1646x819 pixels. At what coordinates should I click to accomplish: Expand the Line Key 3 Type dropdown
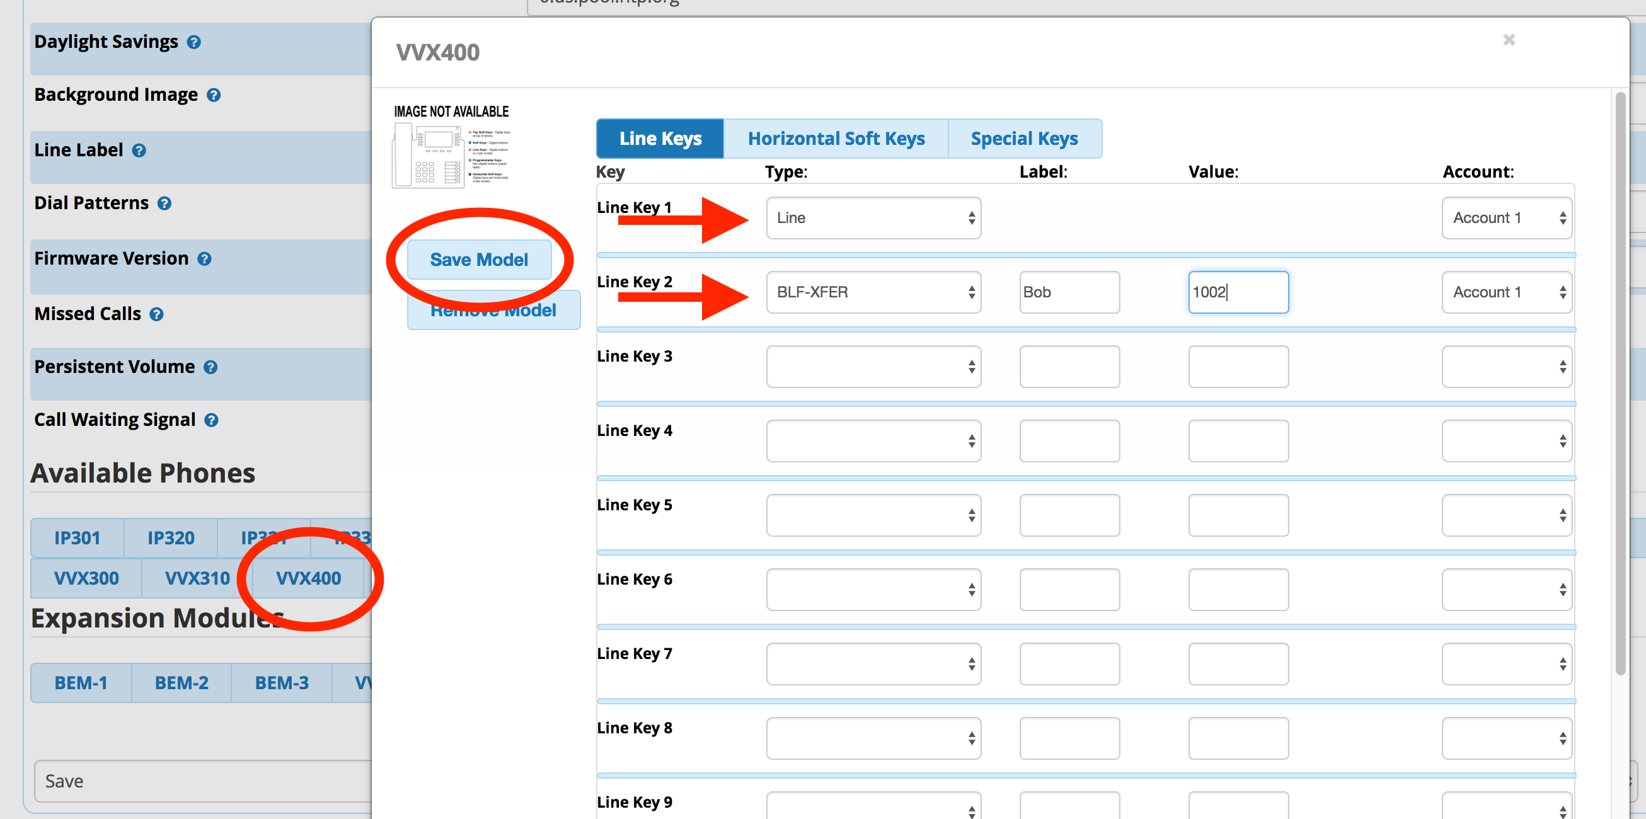[x=873, y=367]
